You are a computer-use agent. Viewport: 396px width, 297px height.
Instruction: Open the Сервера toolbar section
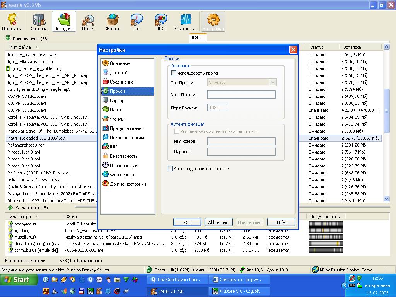pos(39,22)
